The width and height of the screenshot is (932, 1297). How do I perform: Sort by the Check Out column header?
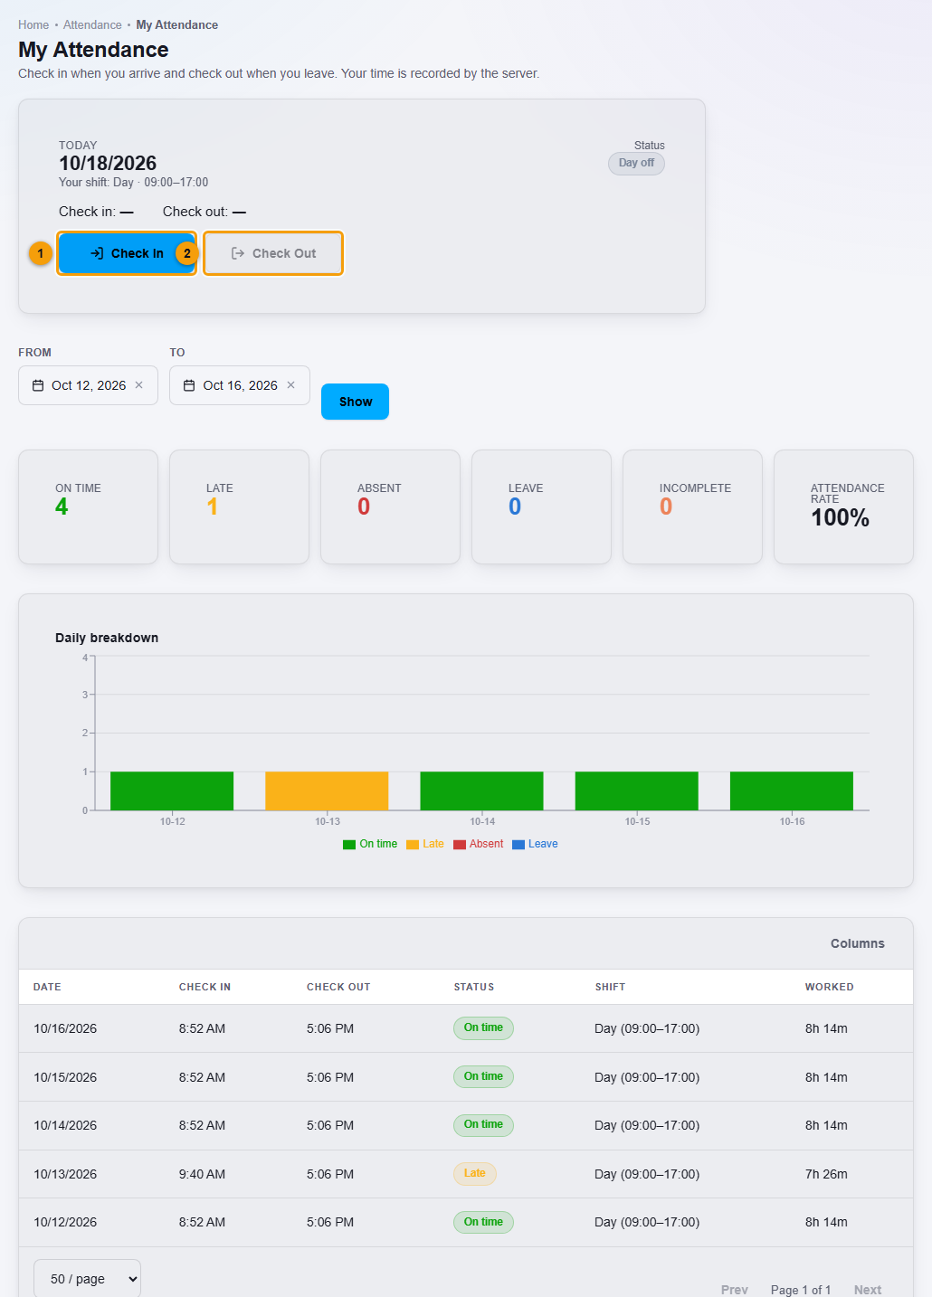point(338,987)
